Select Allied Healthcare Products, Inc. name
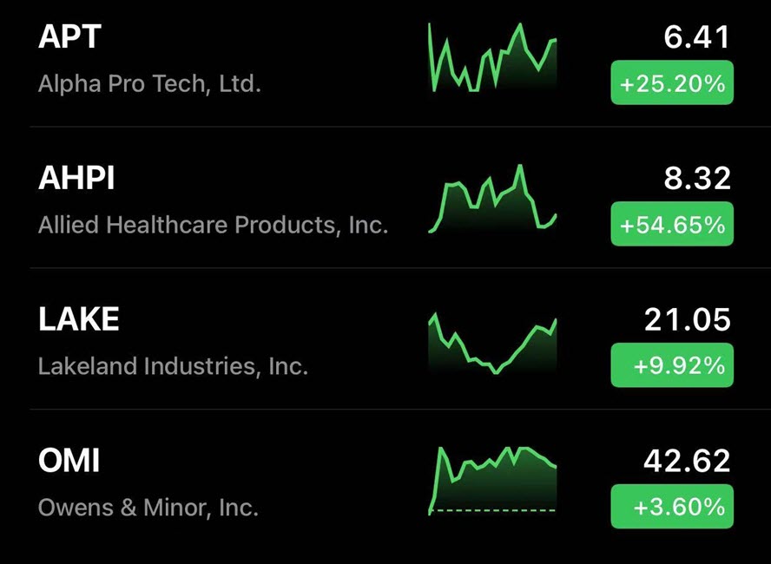Image resolution: width=771 pixels, height=564 pixels. 214,225
